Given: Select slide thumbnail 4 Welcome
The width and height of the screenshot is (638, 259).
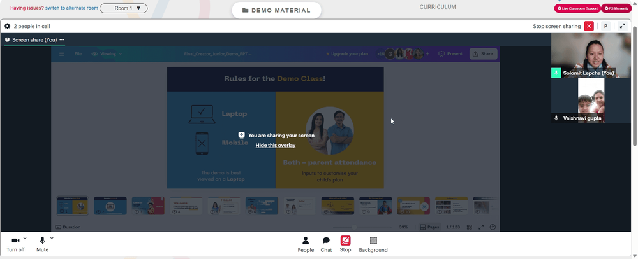Looking at the screenshot, I should pos(186,206).
